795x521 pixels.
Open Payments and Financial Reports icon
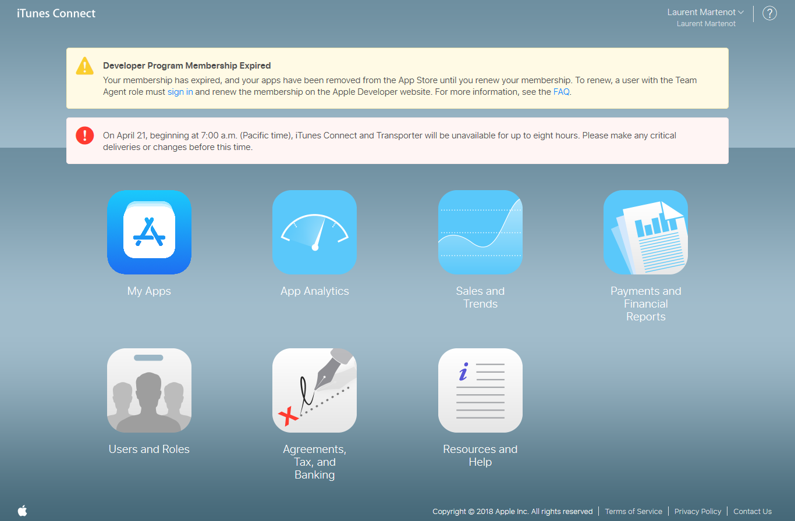(x=645, y=232)
